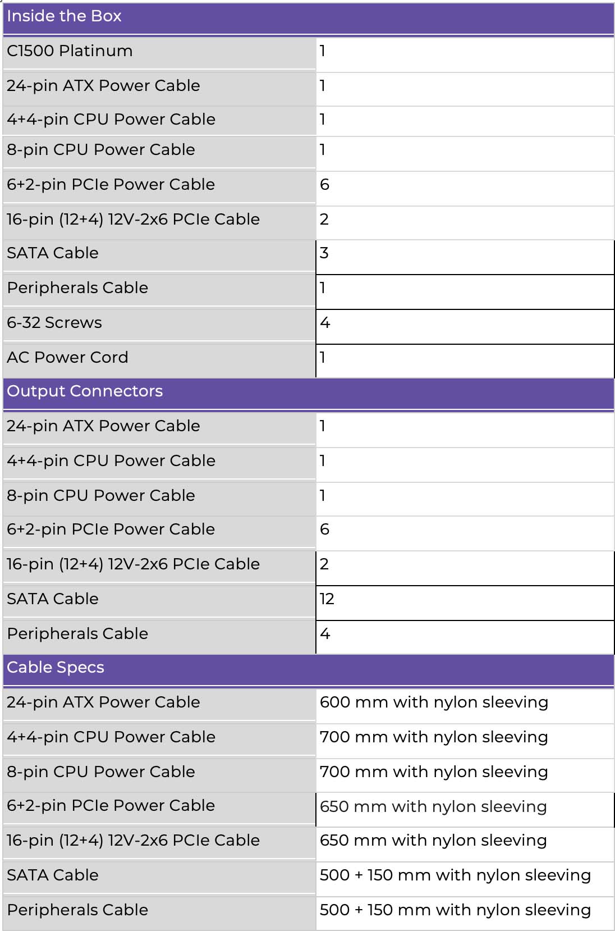
Task: Click "Peripherals Cable" under Output Connectors
Action: pyautogui.click(x=77, y=634)
